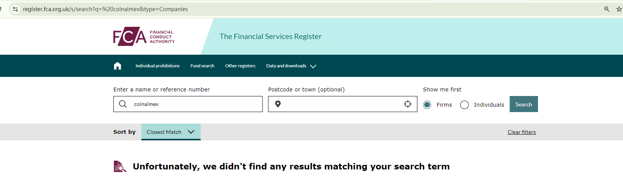
Task: Open the Closest Match sort dropdown
Action: point(171,132)
